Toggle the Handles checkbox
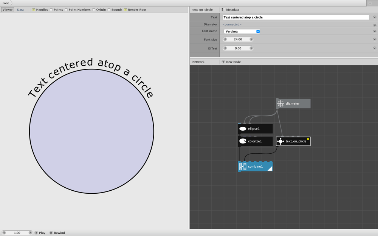The image size is (378, 236). point(34,10)
